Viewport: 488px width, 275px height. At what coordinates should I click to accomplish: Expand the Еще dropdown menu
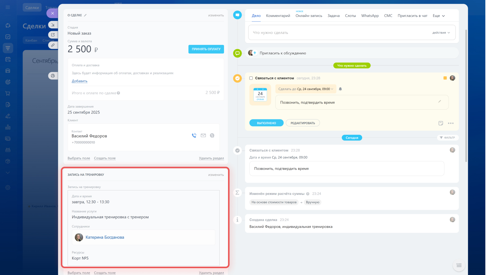pos(439,16)
